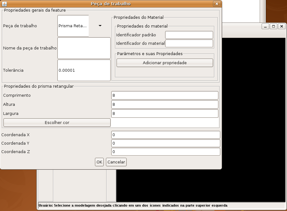The image size is (287, 211).
Task: Select the Altura value field
Action: (164, 104)
